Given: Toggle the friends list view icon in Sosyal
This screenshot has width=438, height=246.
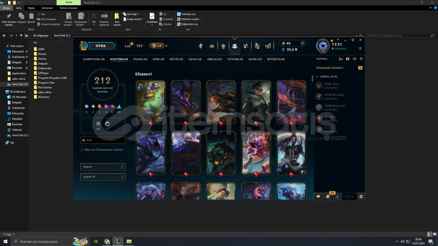Looking at the screenshot, I should click(x=355, y=59).
